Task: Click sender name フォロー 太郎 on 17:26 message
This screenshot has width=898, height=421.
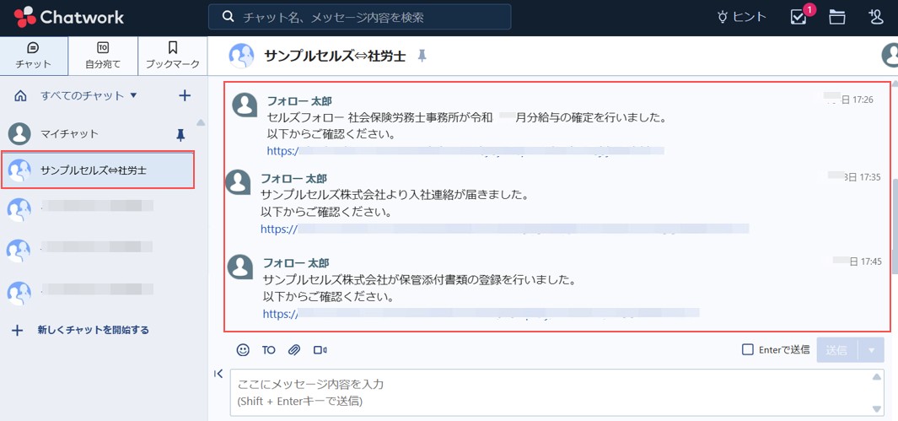Action: tap(300, 100)
